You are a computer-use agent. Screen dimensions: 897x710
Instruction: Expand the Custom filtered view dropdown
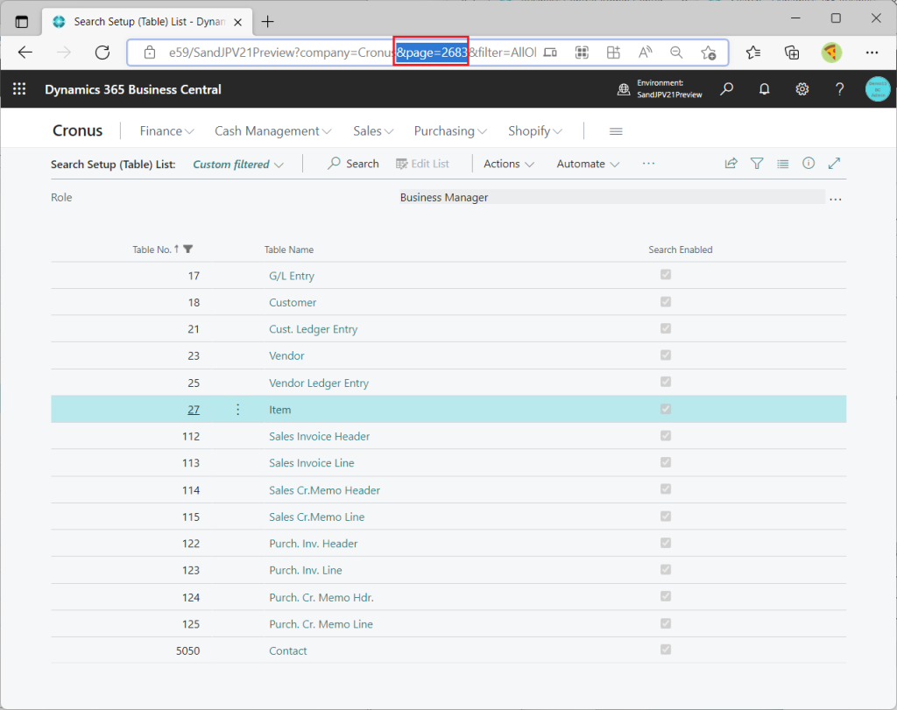coord(238,165)
